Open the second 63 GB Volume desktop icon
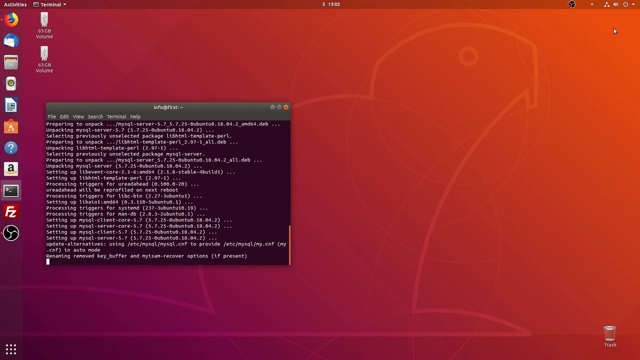 point(44,59)
